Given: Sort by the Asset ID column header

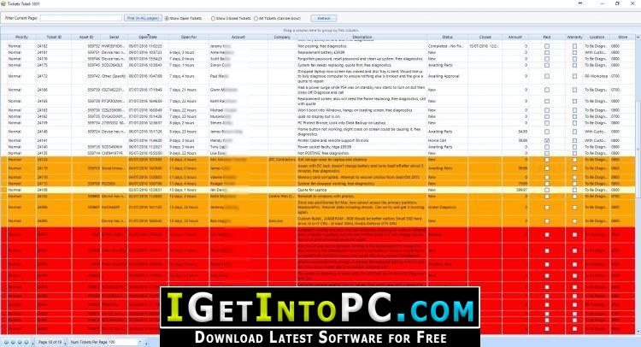Looking at the screenshot, I should click(x=86, y=37).
